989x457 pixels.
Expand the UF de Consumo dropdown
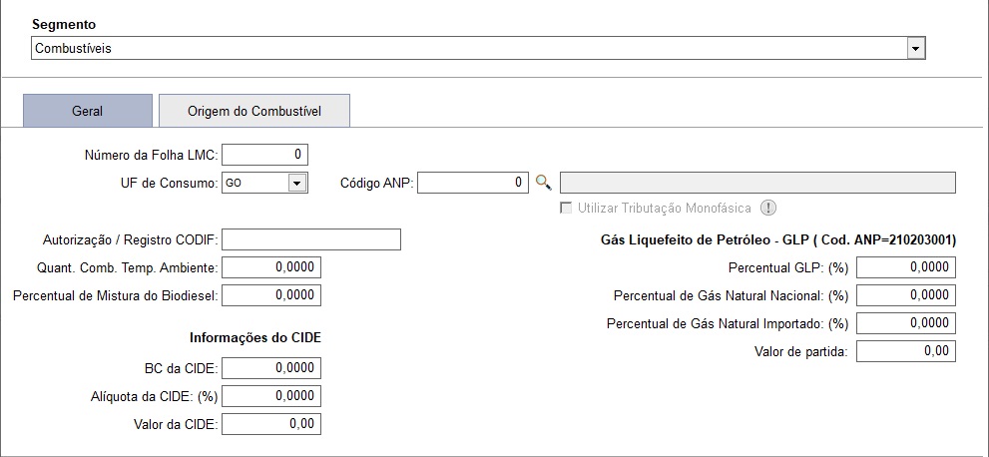coord(297,183)
